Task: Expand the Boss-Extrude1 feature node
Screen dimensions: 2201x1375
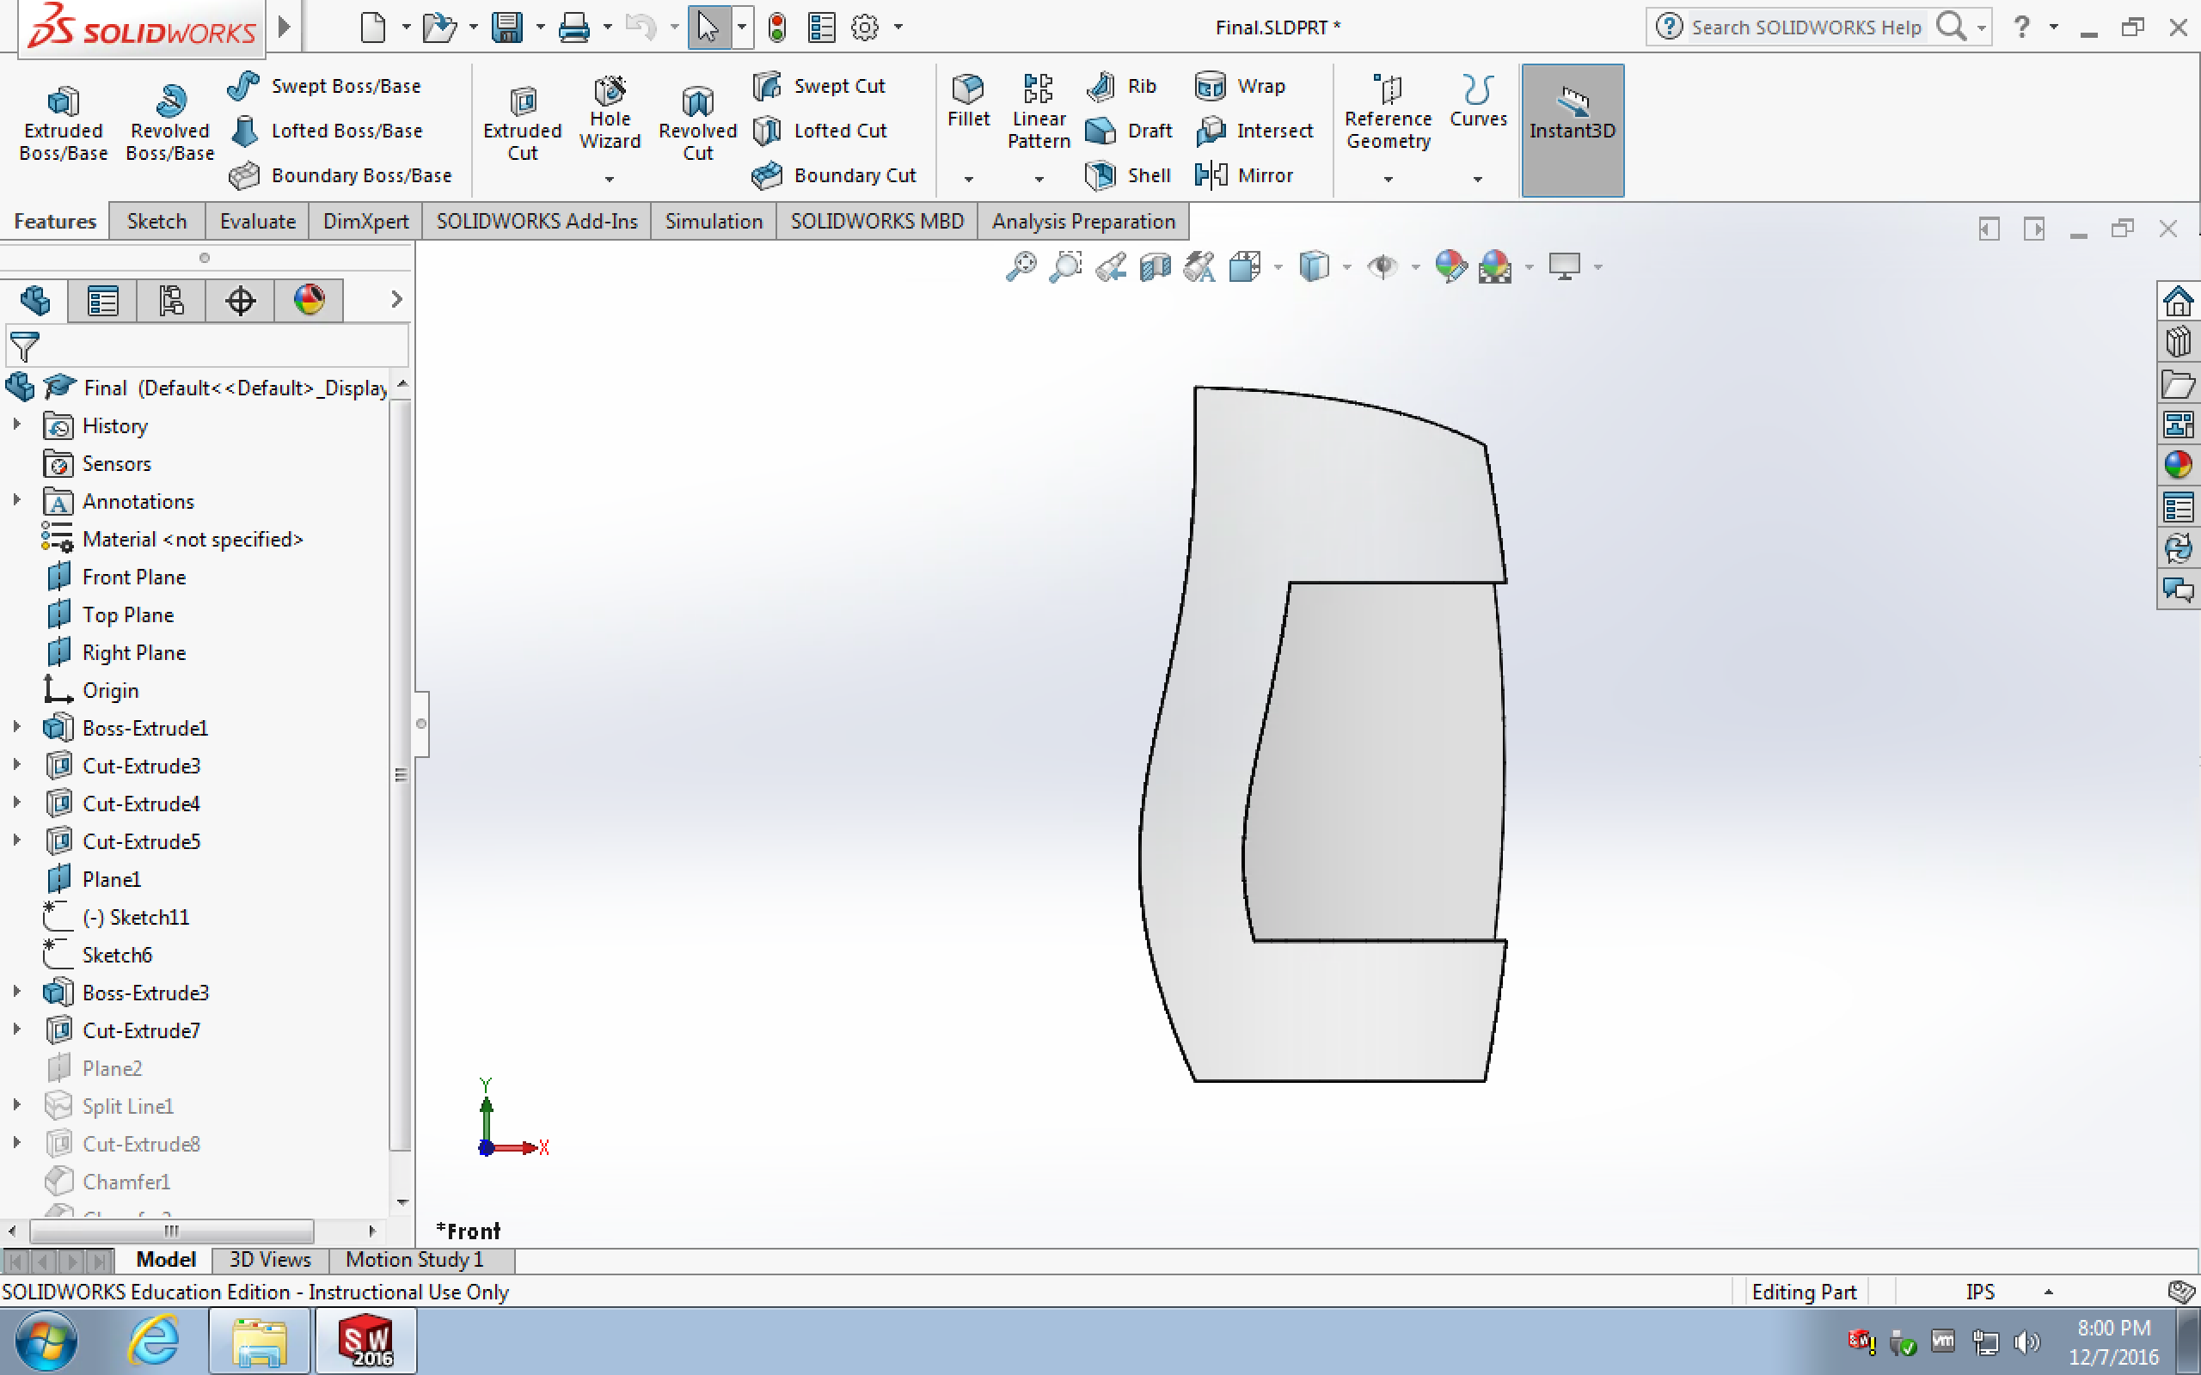Action: 16,727
